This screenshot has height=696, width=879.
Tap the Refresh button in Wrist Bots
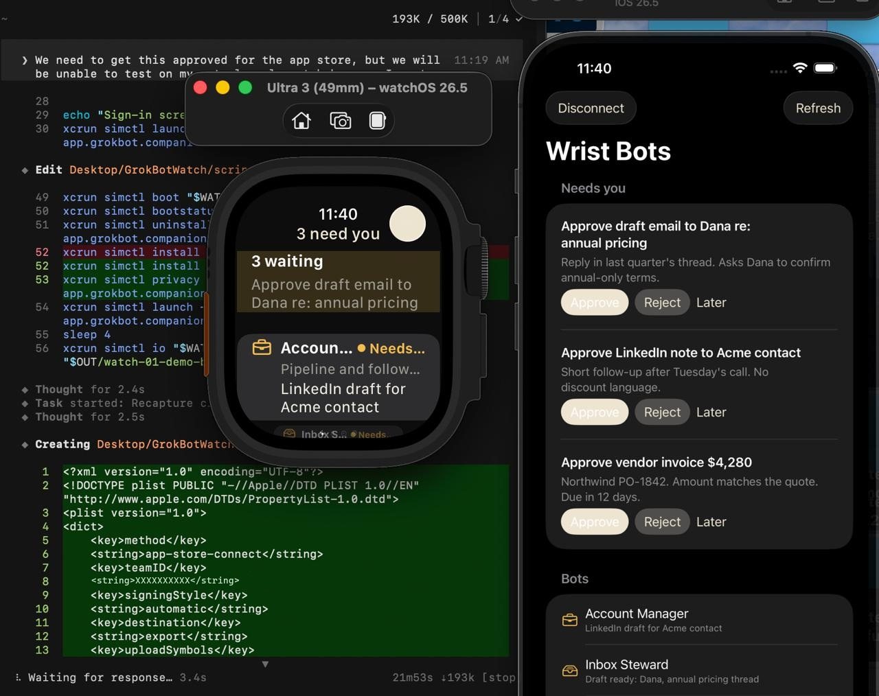tap(818, 108)
